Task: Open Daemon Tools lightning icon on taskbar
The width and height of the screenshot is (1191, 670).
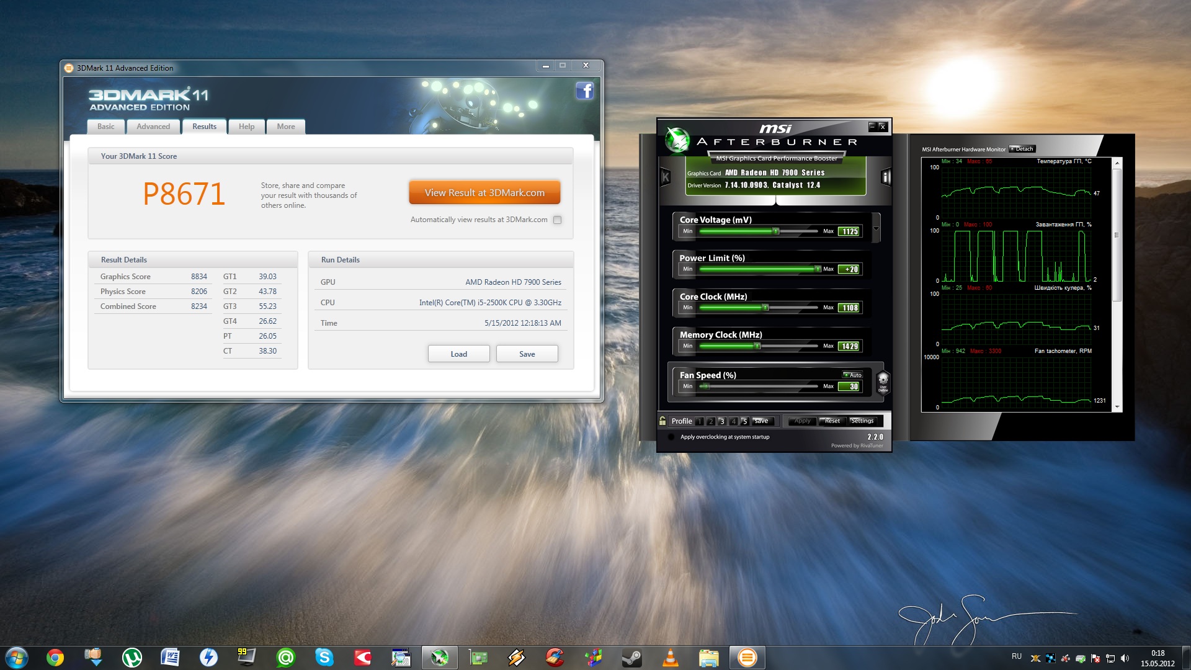Action: tap(208, 658)
